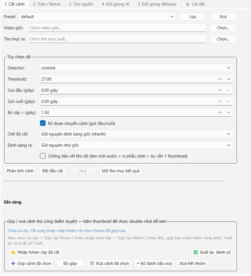Viewport: 251px width, 276px height.
Task: Open the 4. Đổi giọng AI tab
Action: 115,4
